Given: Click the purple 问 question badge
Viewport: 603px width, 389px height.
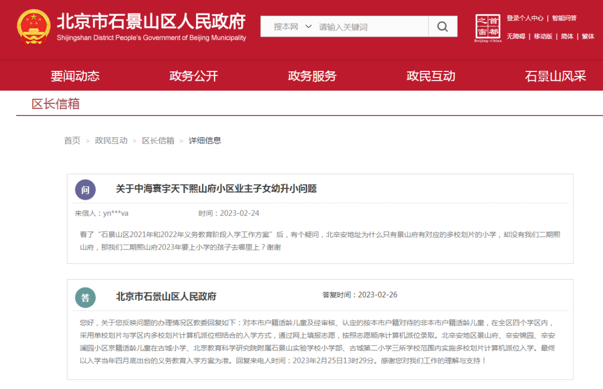Looking at the screenshot, I should click(x=85, y=190).
